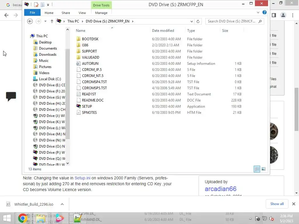
Task: Select file CDROMSP5.TST
Action: [94, 88]
